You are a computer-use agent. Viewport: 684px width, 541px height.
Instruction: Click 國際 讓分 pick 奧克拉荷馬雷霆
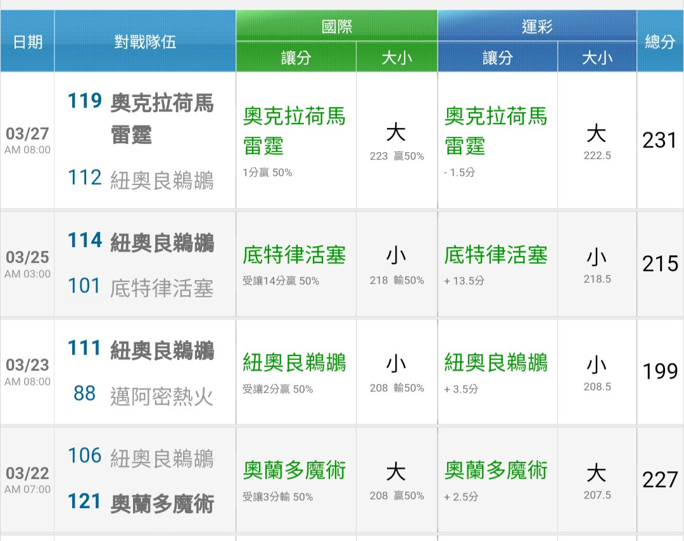[294, 131]
